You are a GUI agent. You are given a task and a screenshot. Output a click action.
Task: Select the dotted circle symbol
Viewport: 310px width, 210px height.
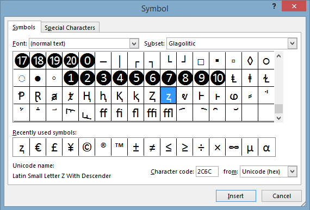point(22,78)
